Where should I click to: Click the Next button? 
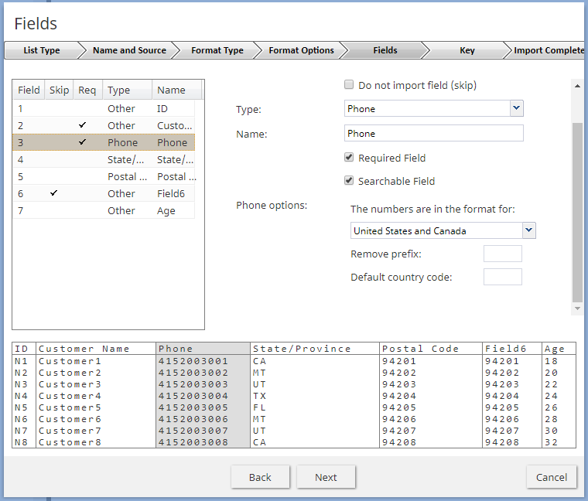point(326,477)
